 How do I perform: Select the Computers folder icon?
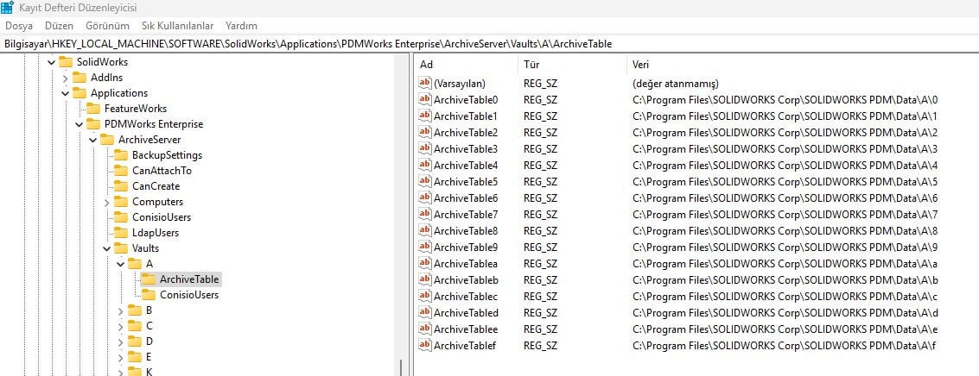tap(120, 202)
